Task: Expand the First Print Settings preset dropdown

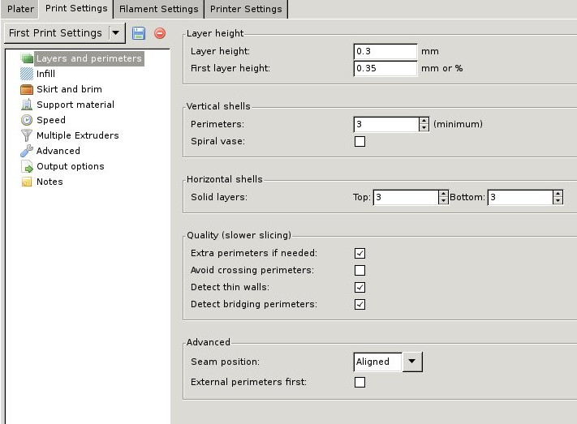Action: [x=115, y=33]
